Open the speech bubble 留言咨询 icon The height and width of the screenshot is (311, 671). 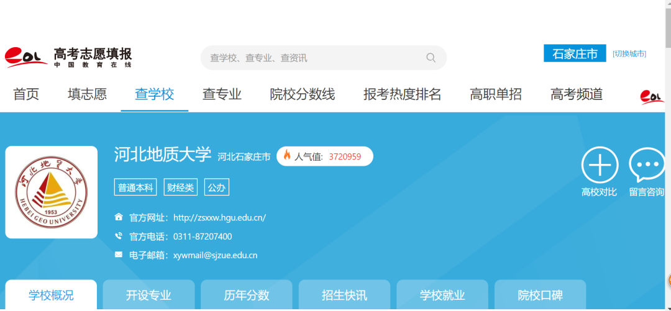pos(647,165)
